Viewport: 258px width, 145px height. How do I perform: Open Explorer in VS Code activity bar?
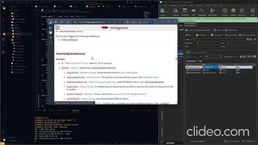4,8
